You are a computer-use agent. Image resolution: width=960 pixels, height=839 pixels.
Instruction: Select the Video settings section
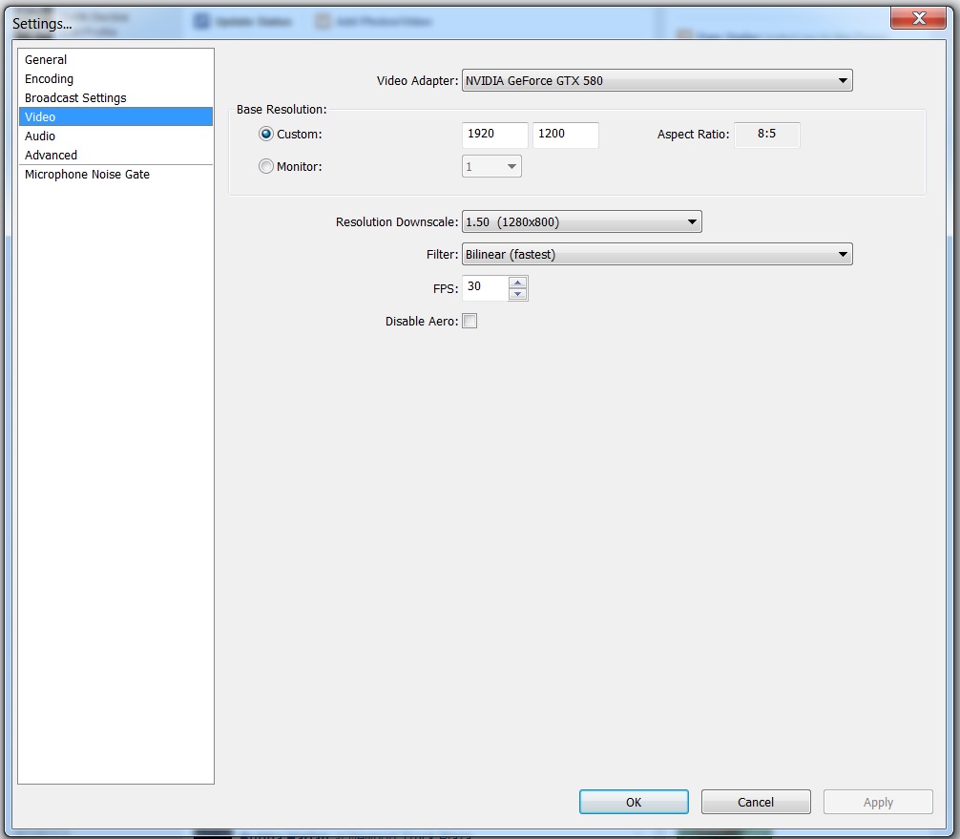[115, 116]
